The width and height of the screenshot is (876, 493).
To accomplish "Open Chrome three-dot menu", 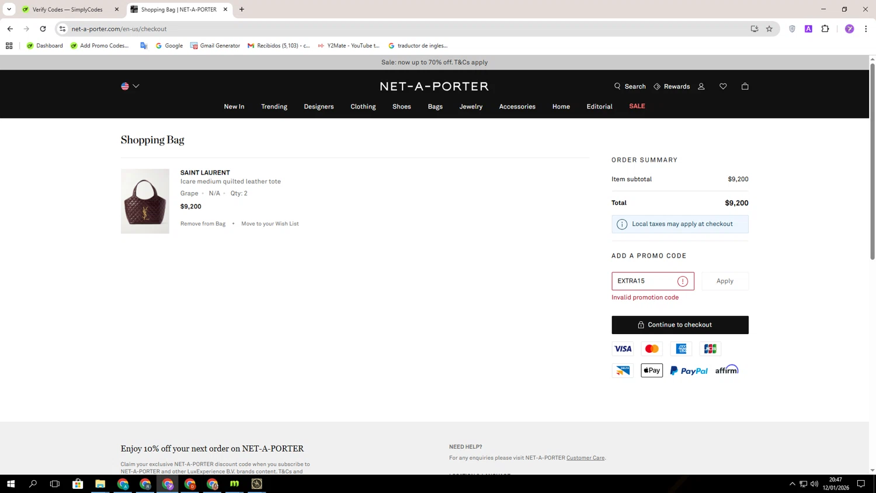I will pos(866,29).
